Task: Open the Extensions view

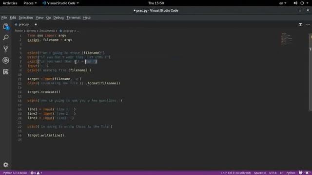Action: [6, 71]
